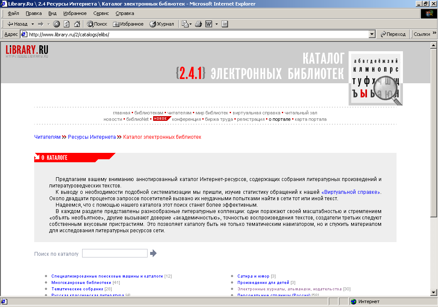Click the scrollbar down arrow
The width and height of the screenshot is (438, 307).
point(434,292)
